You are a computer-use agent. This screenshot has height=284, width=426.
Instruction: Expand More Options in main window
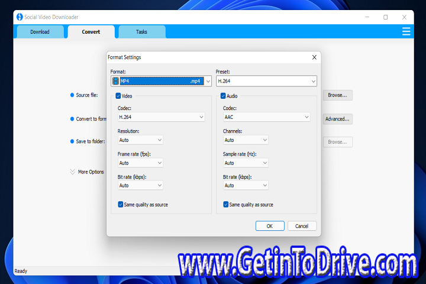click(x=87, y=172)
